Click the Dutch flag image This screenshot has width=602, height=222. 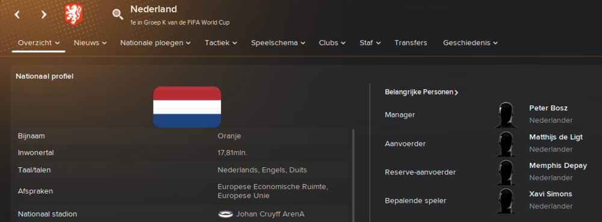[x=187, y=107]
